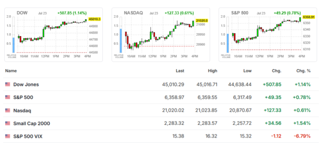Open the Nasdaq index link
Image resolution: width=325 pixels, height=145 pixels.
(22, 111)
